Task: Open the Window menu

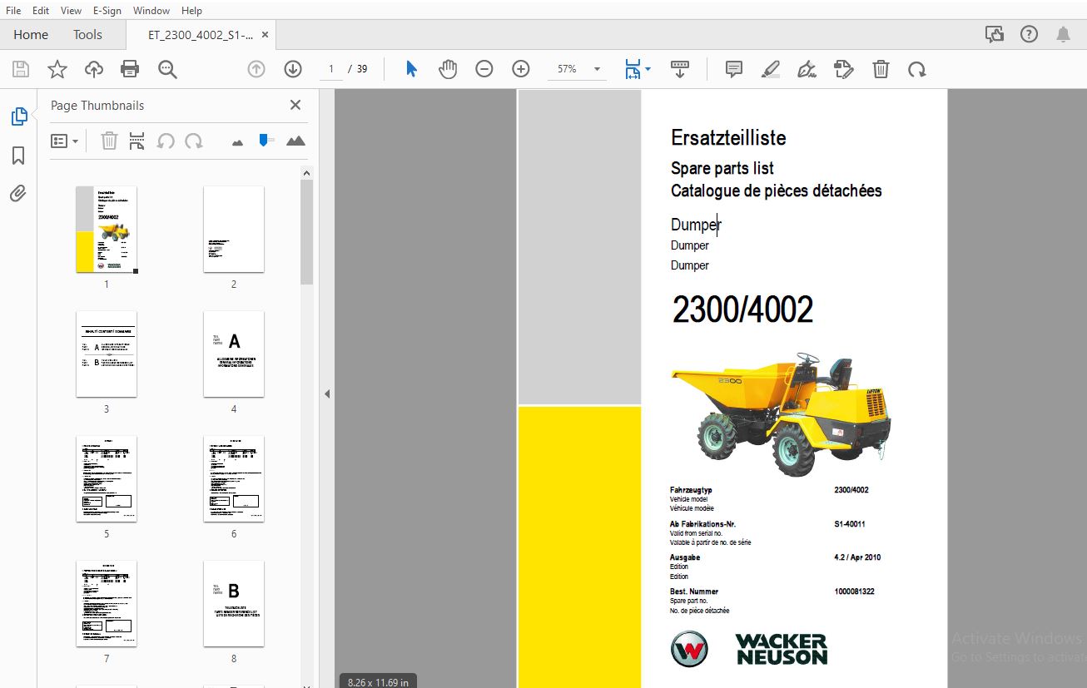Action: coord(151,11)
